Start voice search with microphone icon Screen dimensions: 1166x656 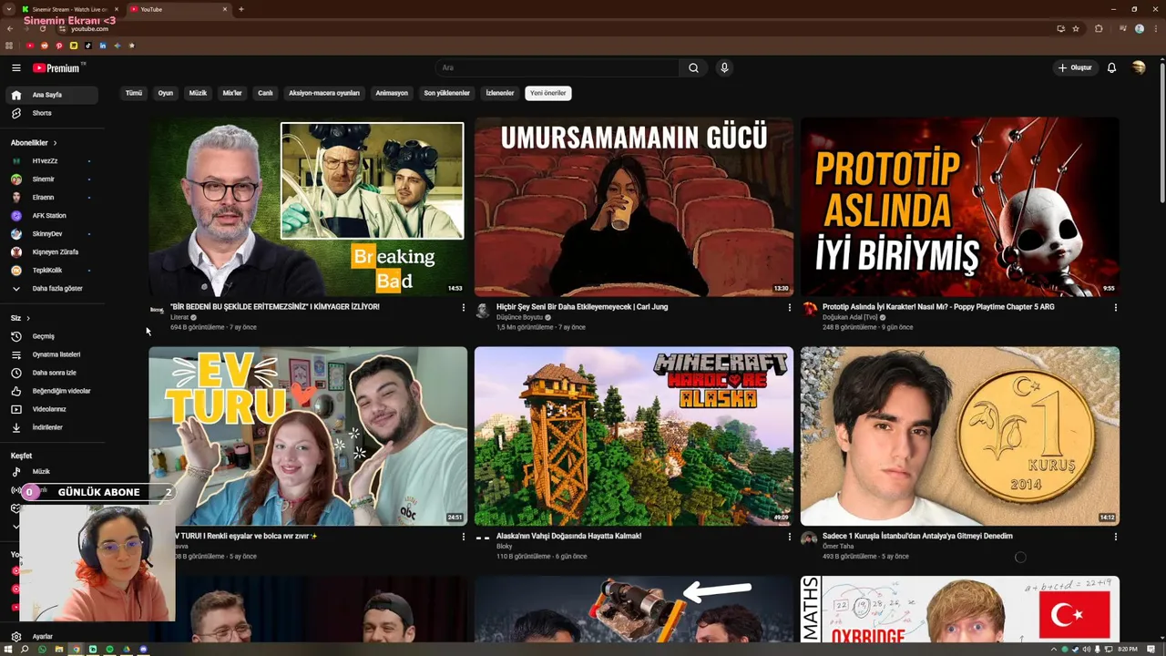[724, 67]
